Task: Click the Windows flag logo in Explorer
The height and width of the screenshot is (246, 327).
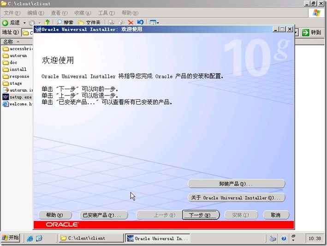Action: click(x=316, y=13)
